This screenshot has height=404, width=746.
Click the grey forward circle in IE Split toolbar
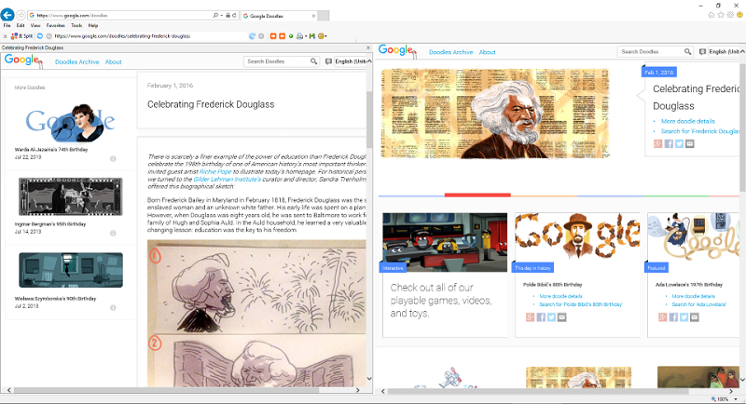tap(48, 36)
